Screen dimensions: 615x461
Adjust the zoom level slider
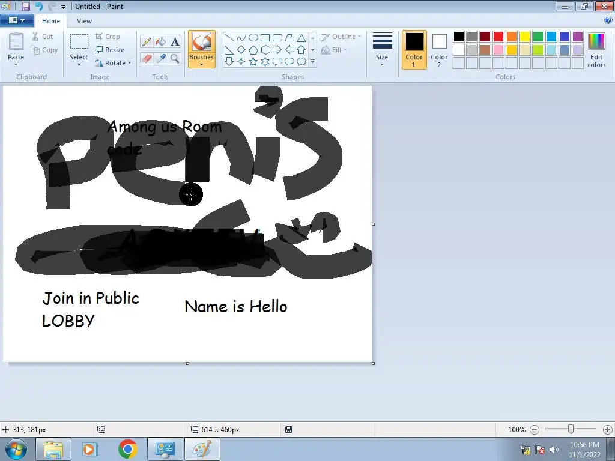click(571, 430)
